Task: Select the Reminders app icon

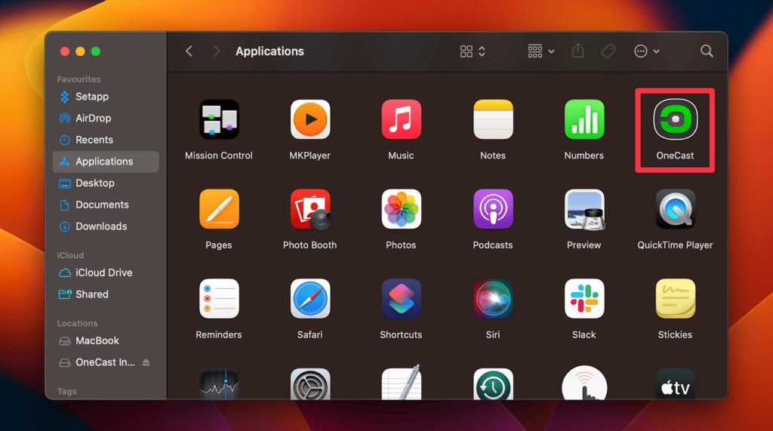Action: pos(219,299)
